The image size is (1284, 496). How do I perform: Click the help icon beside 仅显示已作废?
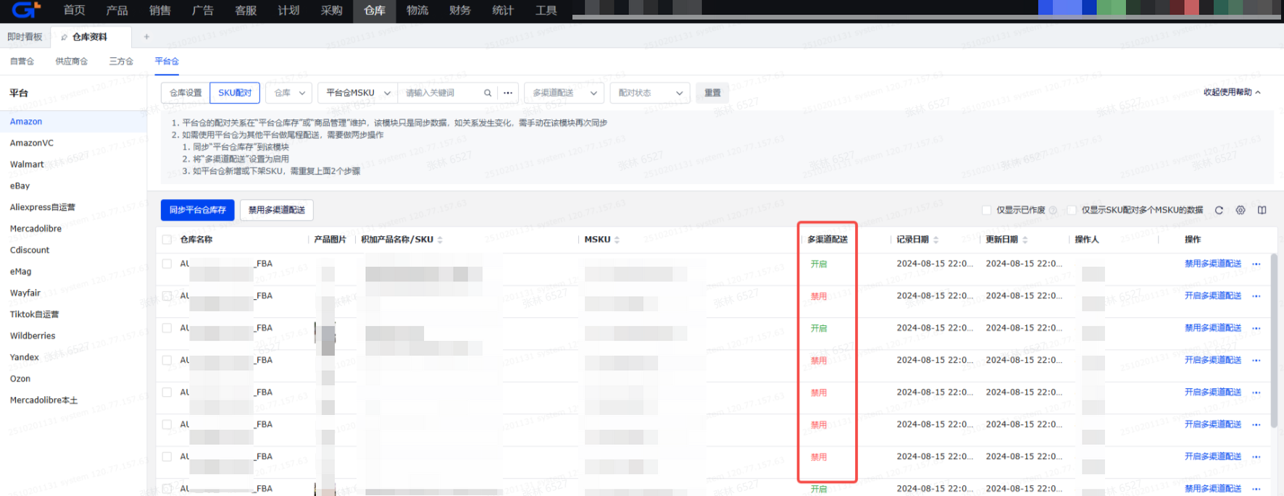point(1053,211)
